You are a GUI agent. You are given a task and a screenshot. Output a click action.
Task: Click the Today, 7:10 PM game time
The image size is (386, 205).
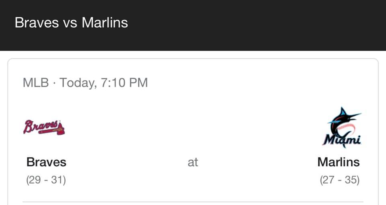104,83
